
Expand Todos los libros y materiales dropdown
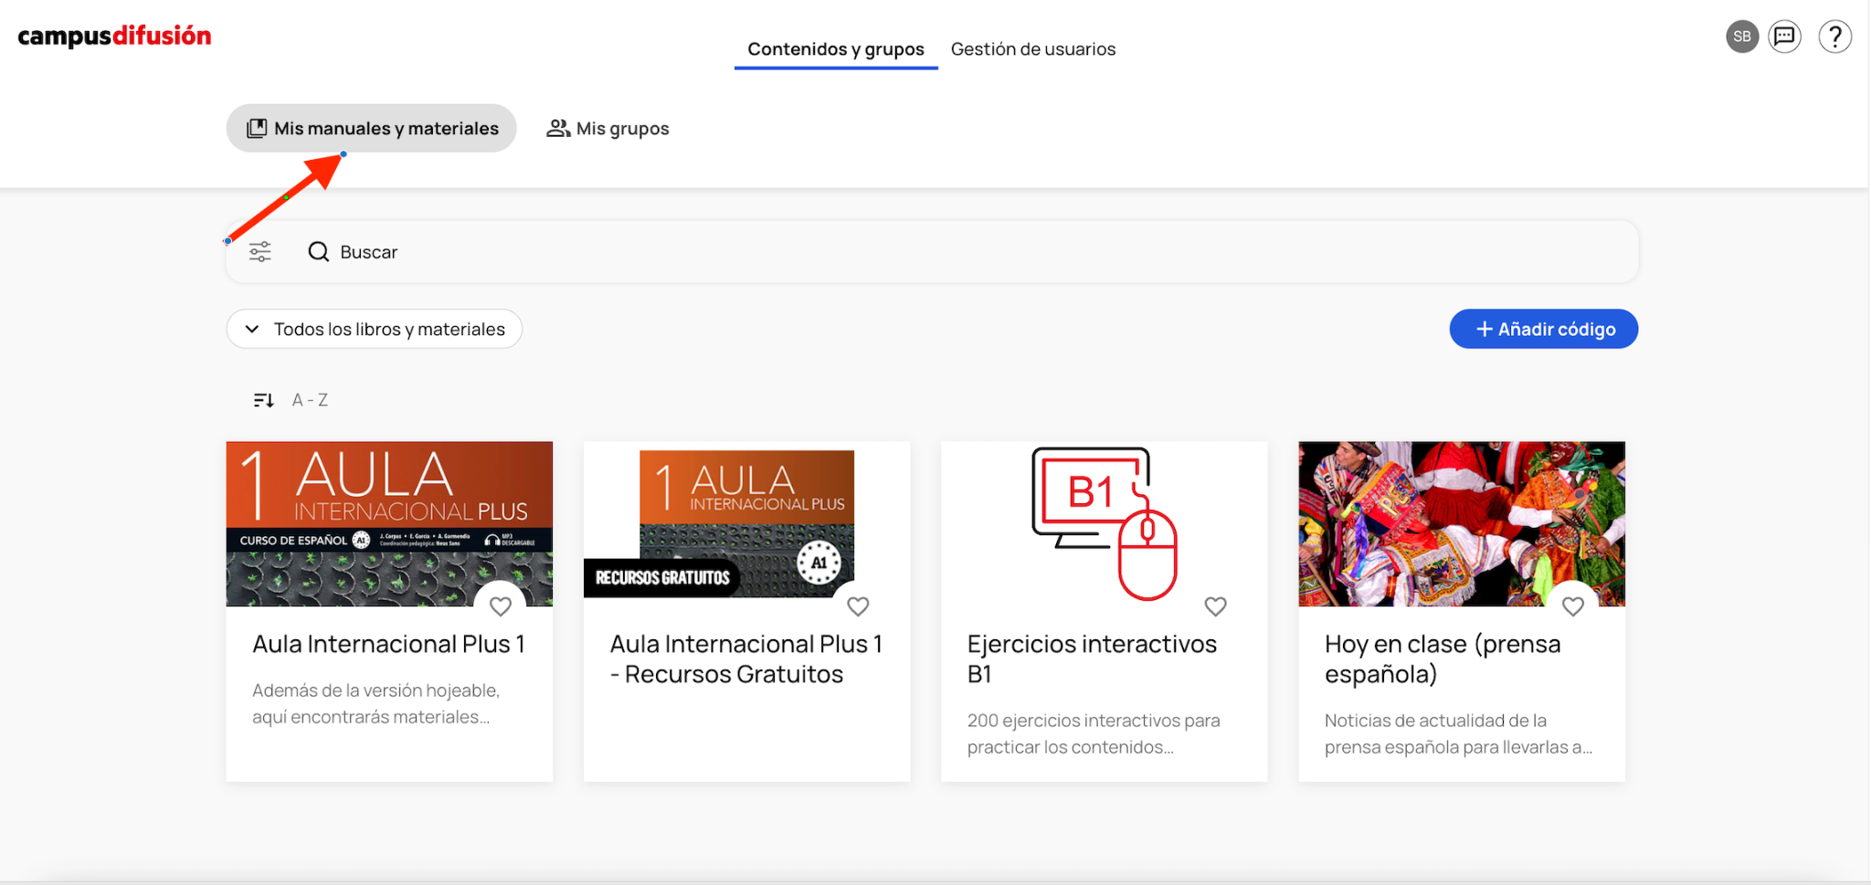point(375,329)
